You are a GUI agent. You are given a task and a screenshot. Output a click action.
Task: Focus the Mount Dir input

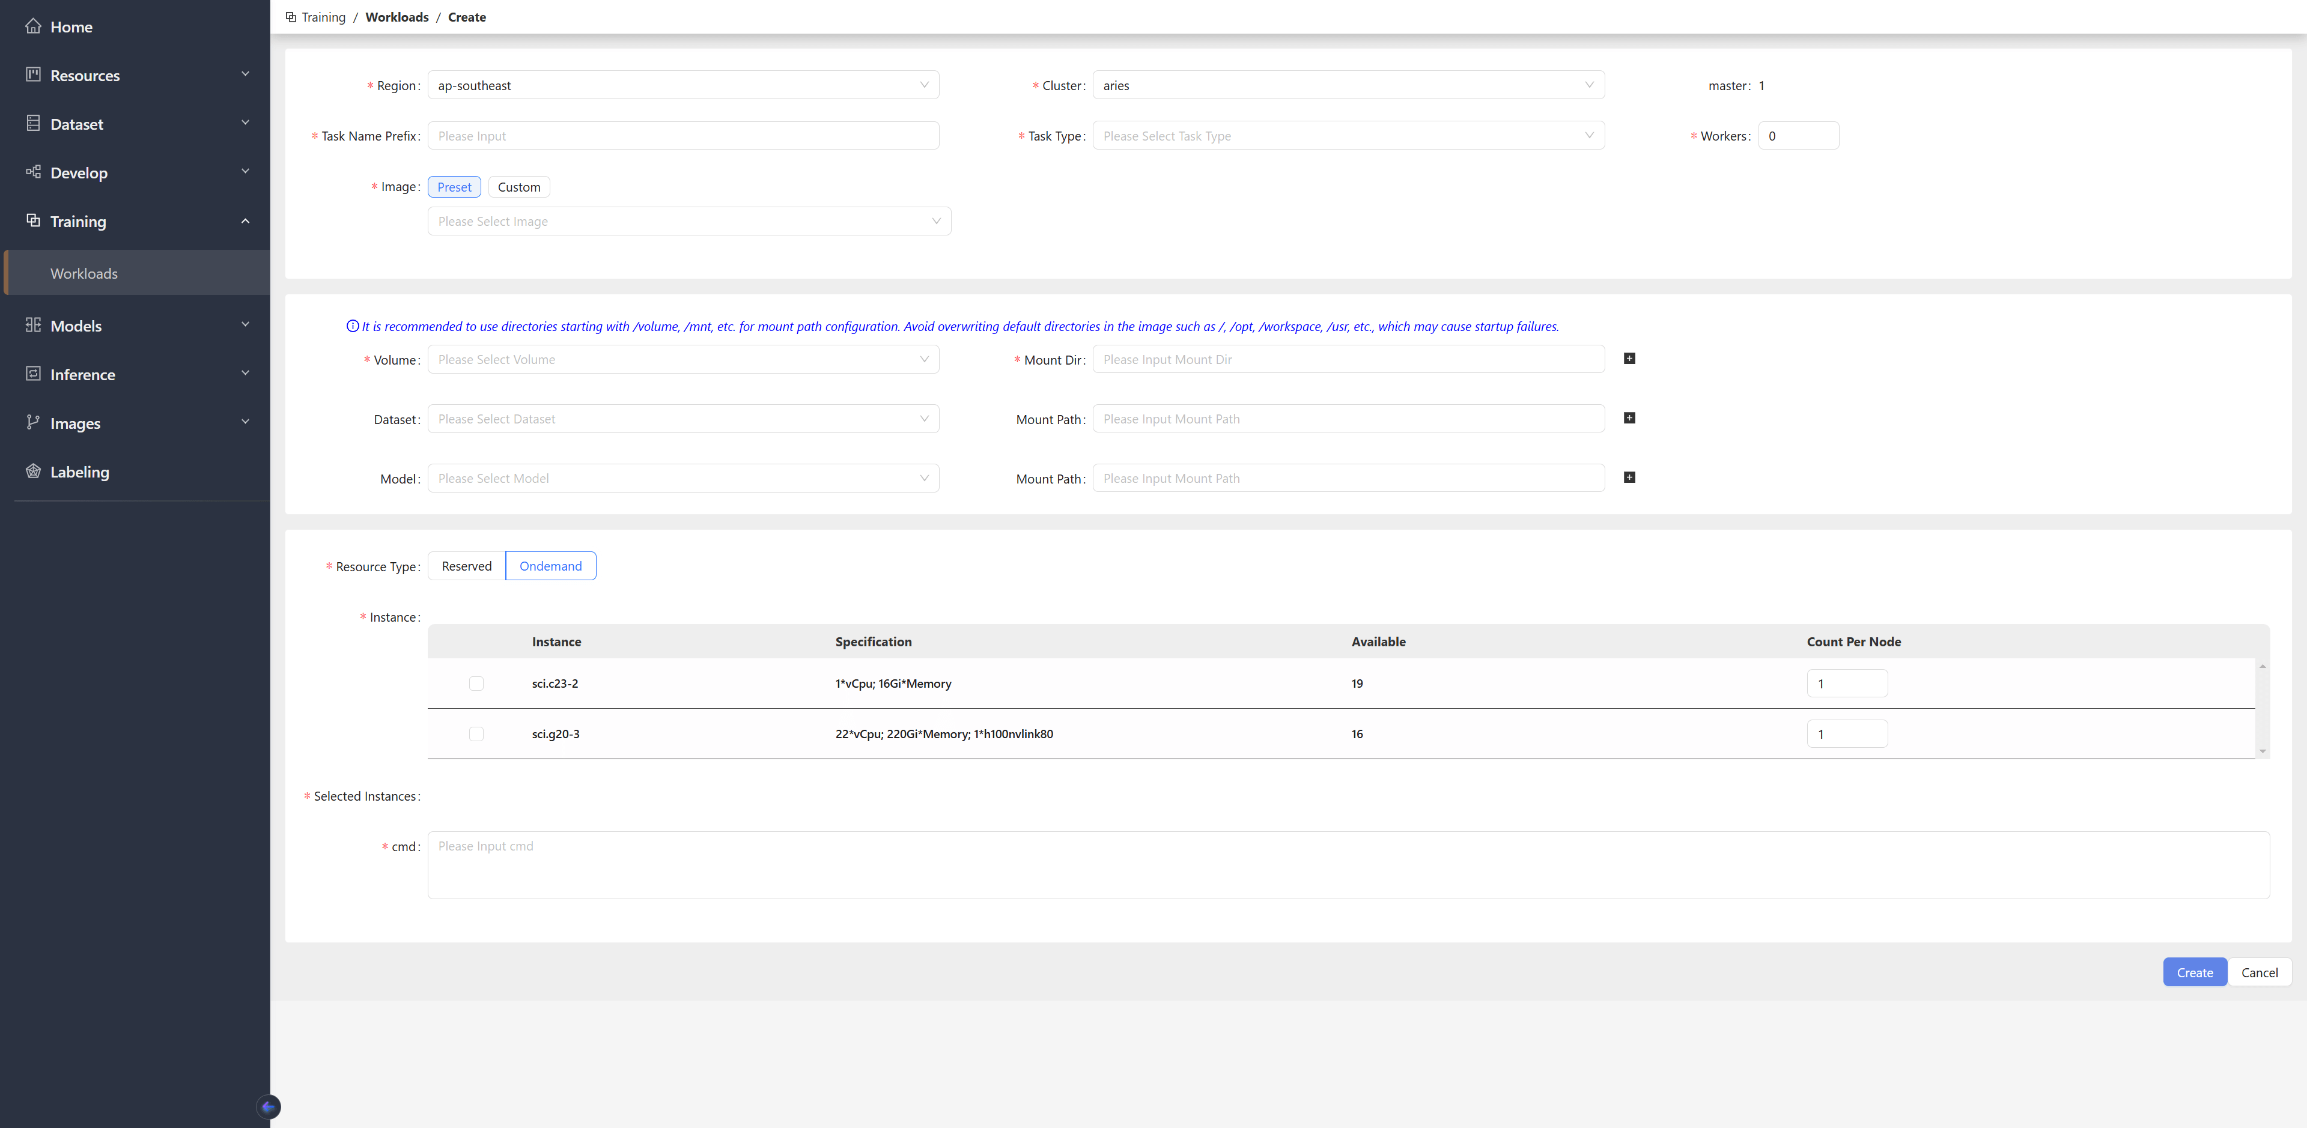(1349, 359)
